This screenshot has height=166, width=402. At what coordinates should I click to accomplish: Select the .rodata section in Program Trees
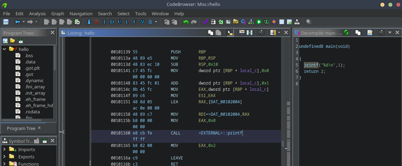[x=32, y=112]
